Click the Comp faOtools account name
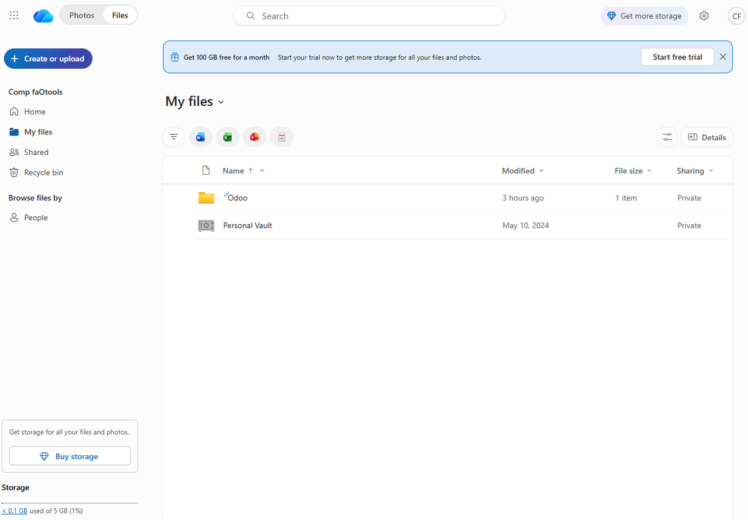 35,92
